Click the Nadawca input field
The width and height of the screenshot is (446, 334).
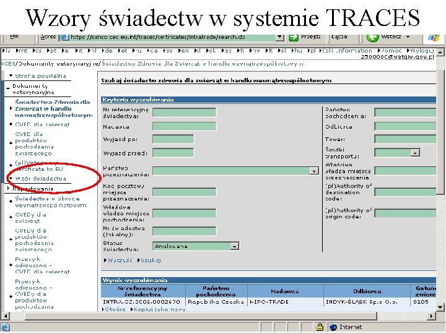pos(185,126)
